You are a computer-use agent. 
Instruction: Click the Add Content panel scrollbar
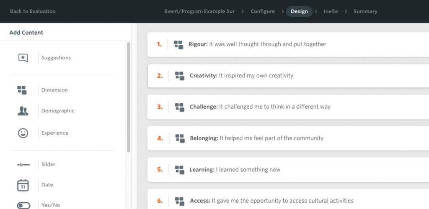tap(129, 97)
